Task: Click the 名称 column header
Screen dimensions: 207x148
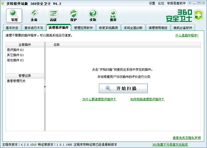Action: pos(56,45)
